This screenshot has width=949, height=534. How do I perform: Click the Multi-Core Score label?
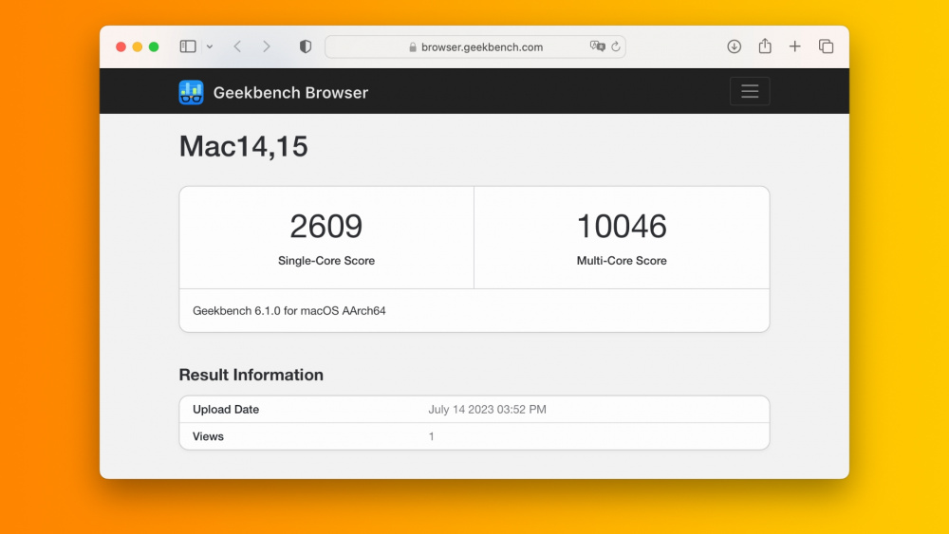[x=622, y=261]
